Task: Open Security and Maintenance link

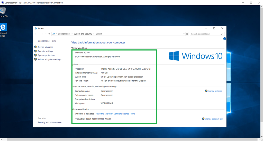Action: point(50,123)
